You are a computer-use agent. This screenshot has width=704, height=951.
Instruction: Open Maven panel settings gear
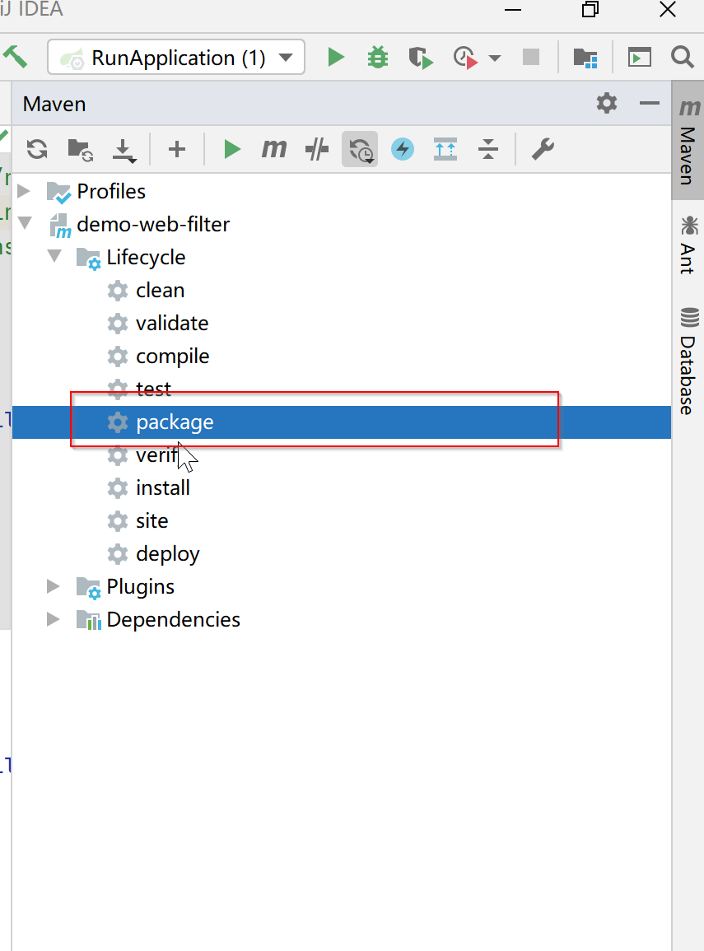[x=606, y=103]
